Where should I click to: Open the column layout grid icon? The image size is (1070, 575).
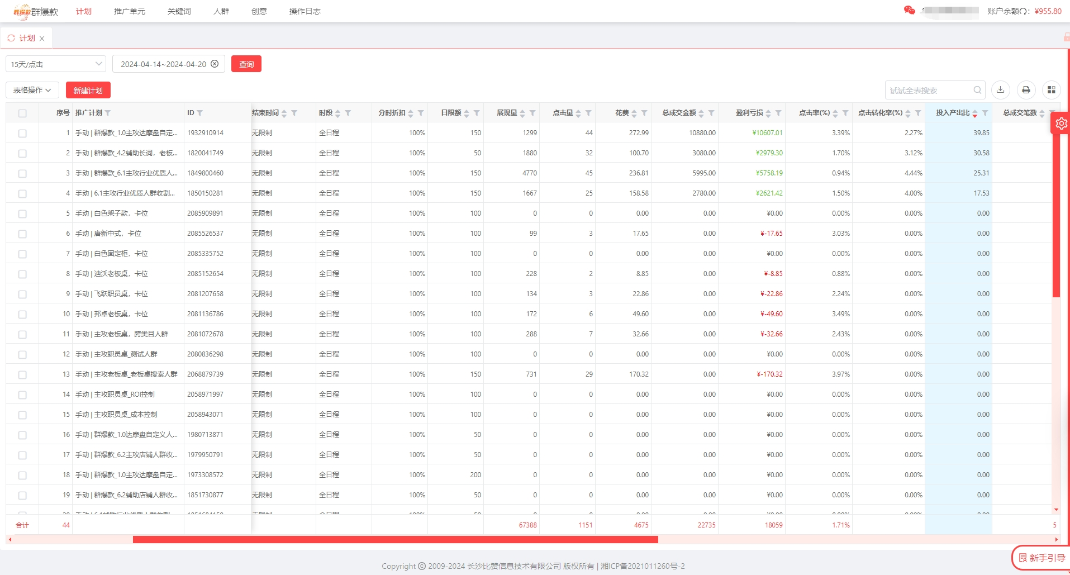pyautogui.click(x=1051, y=90)
